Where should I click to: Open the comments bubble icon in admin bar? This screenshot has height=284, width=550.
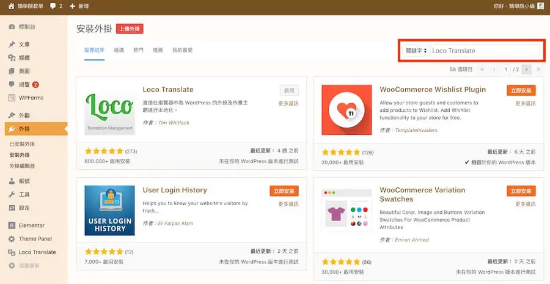[53, 6]
